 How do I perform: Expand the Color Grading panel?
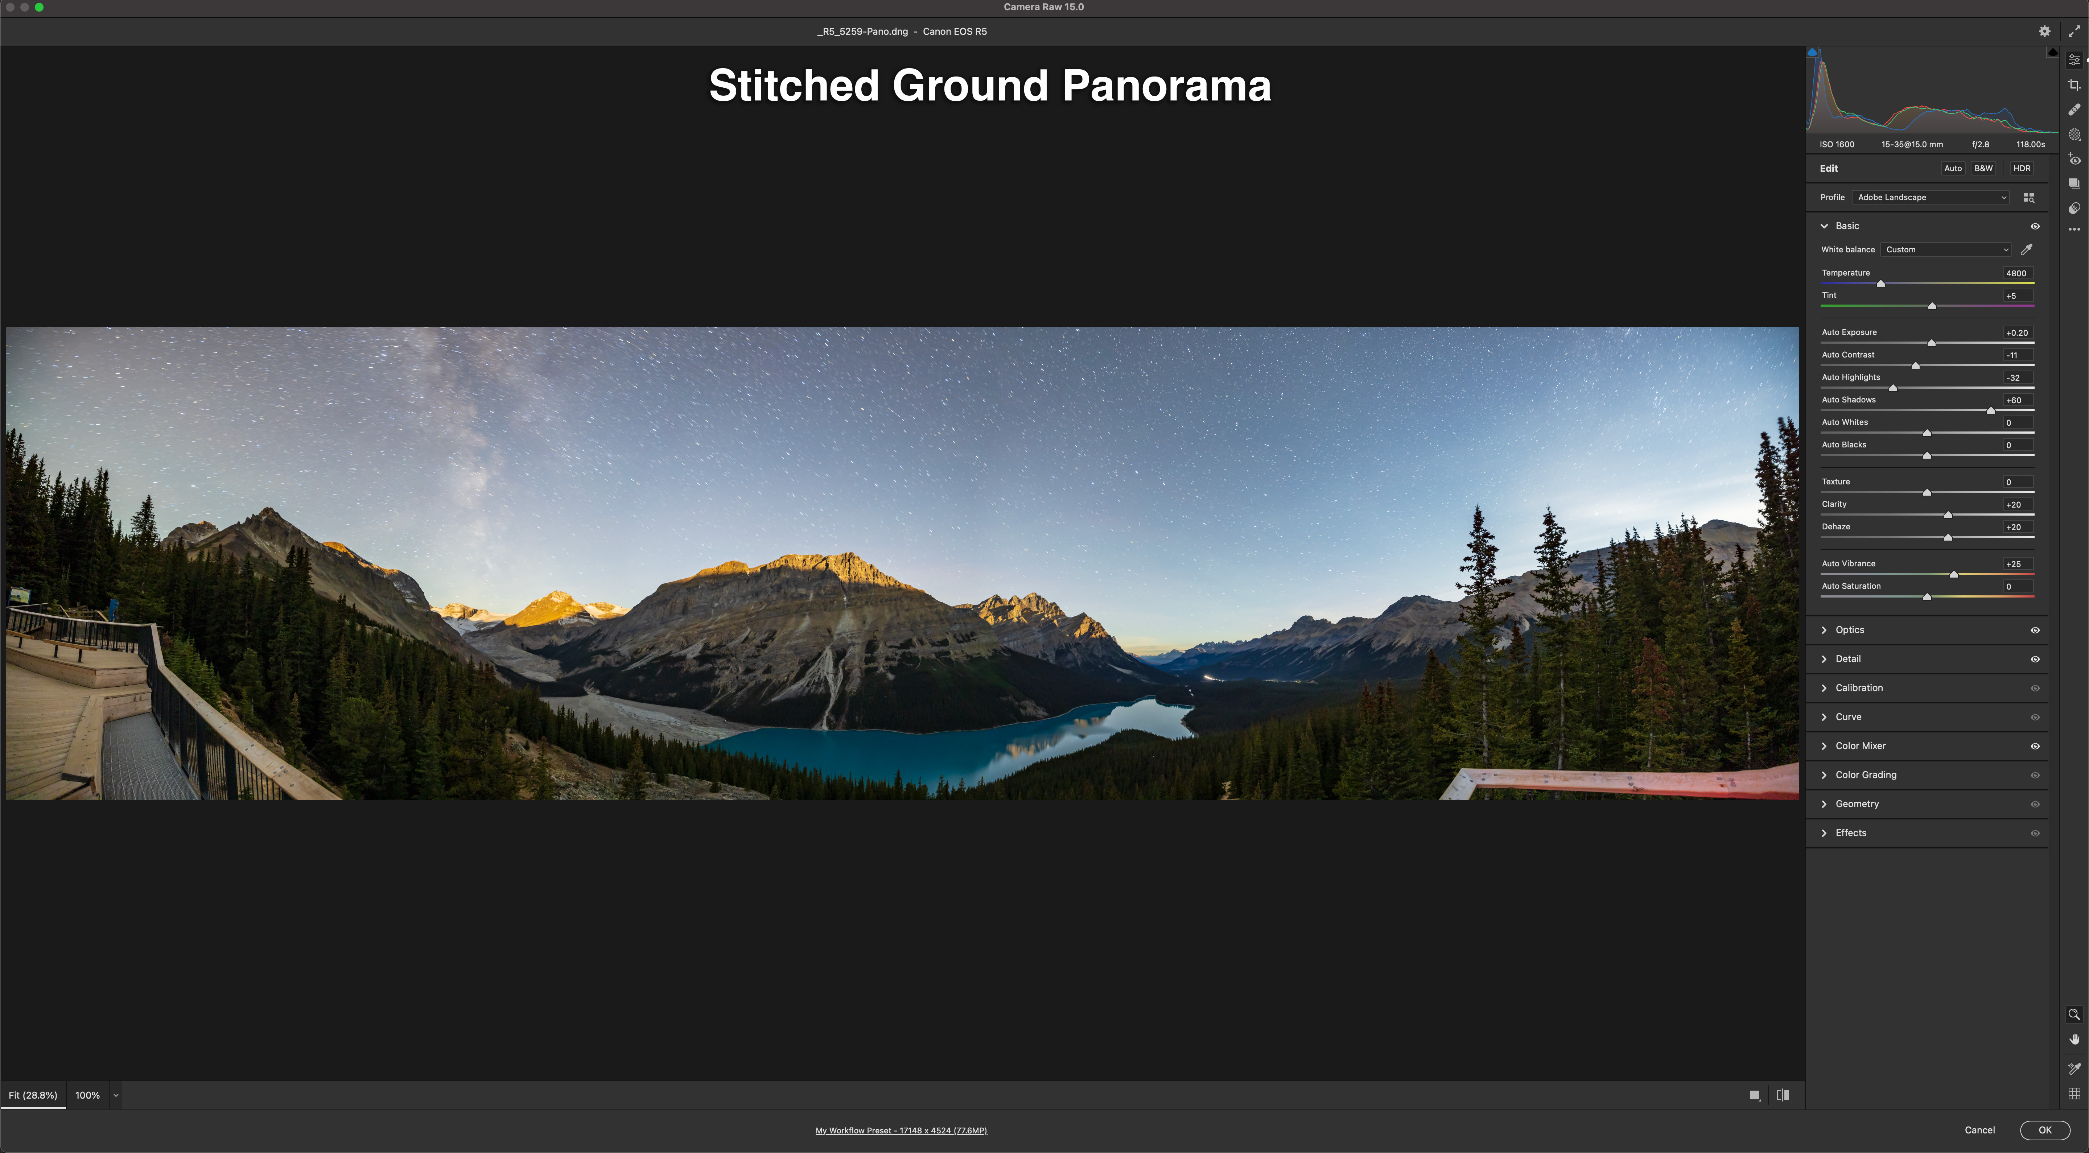pos(1865,775)
